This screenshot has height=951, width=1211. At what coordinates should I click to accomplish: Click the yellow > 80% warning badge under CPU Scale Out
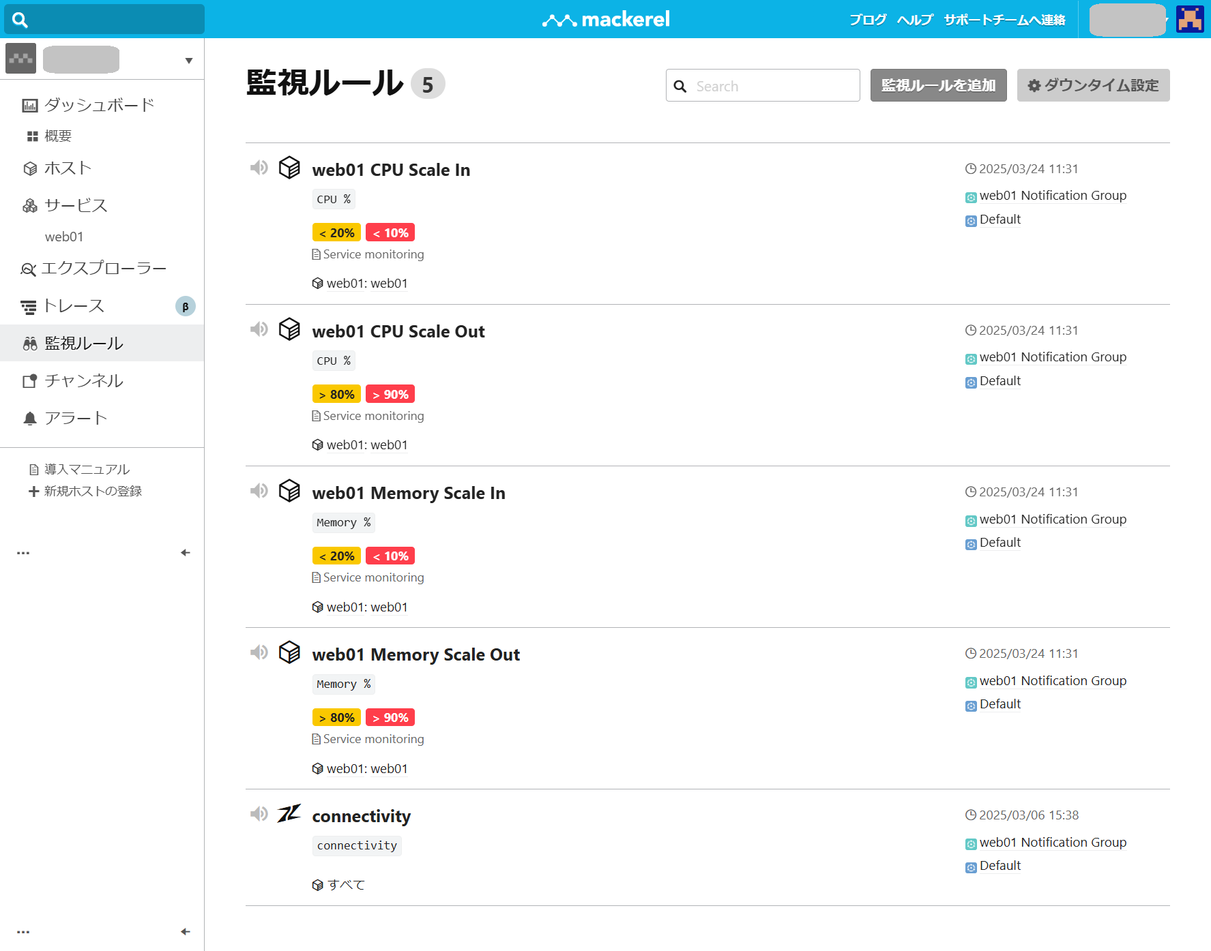click(x=336, y=395)
